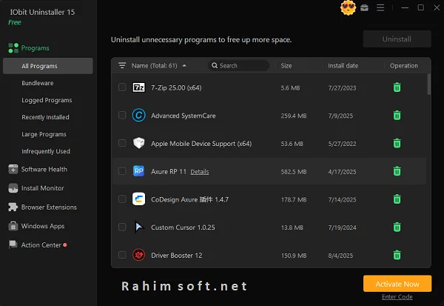Click the program list vertical scrollbar
The width and height of the screenshot is (444, 306).
point(429,84)
